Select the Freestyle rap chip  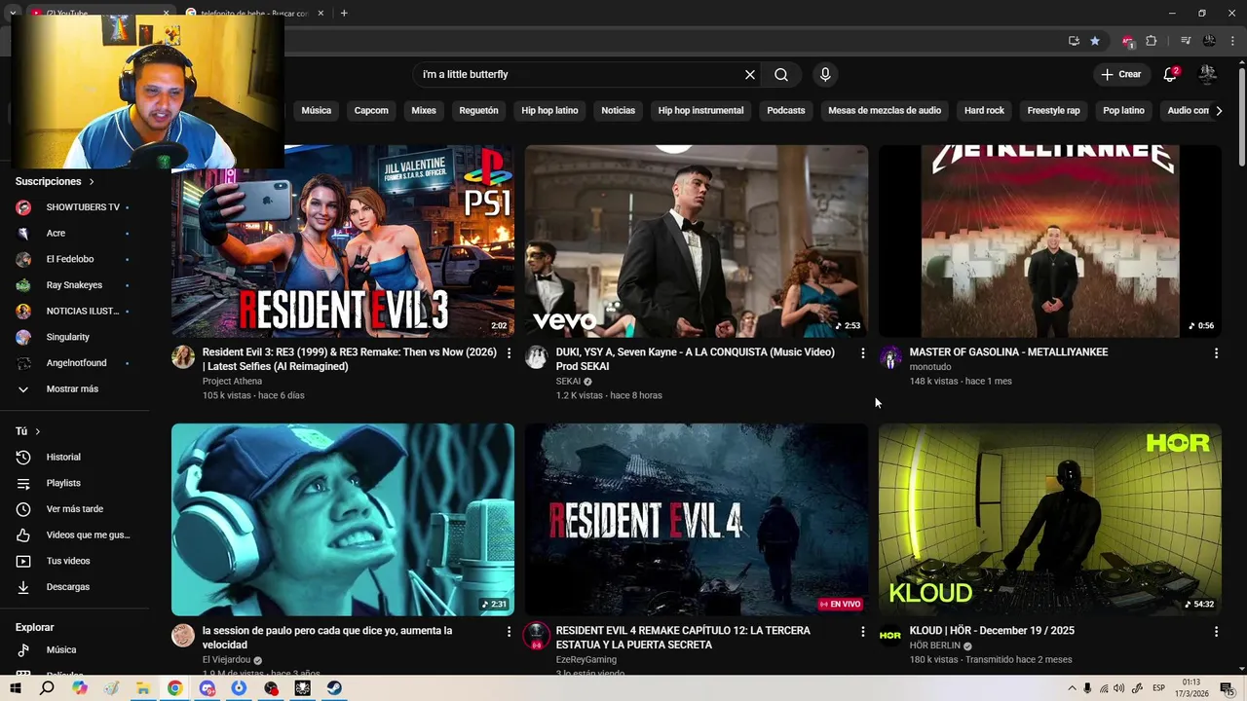click(1053, 110)
